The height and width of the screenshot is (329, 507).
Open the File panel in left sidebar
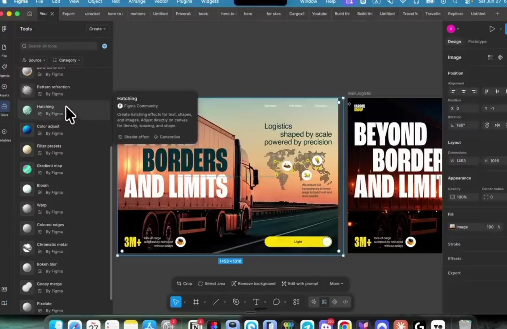tap(4, 51)
